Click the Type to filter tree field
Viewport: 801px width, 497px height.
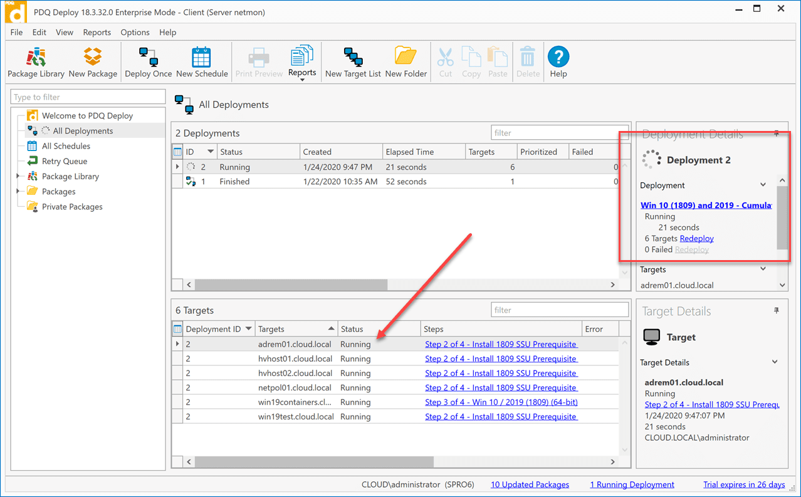click(x=88, y=97)
